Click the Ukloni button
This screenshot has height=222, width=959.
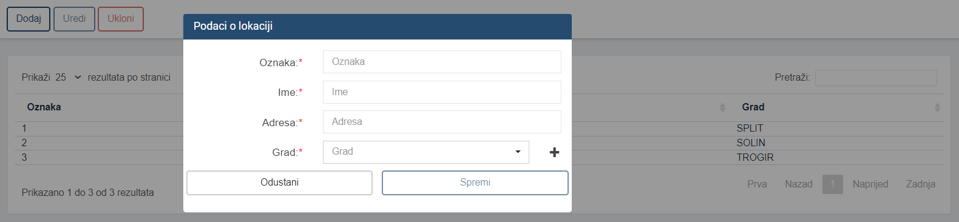tap(121, 19)
